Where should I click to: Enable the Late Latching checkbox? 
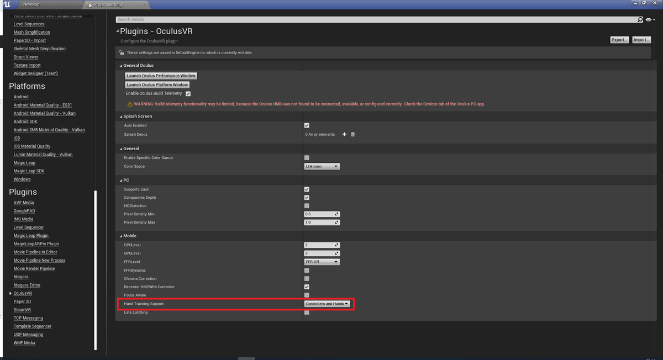click(307, 313)
